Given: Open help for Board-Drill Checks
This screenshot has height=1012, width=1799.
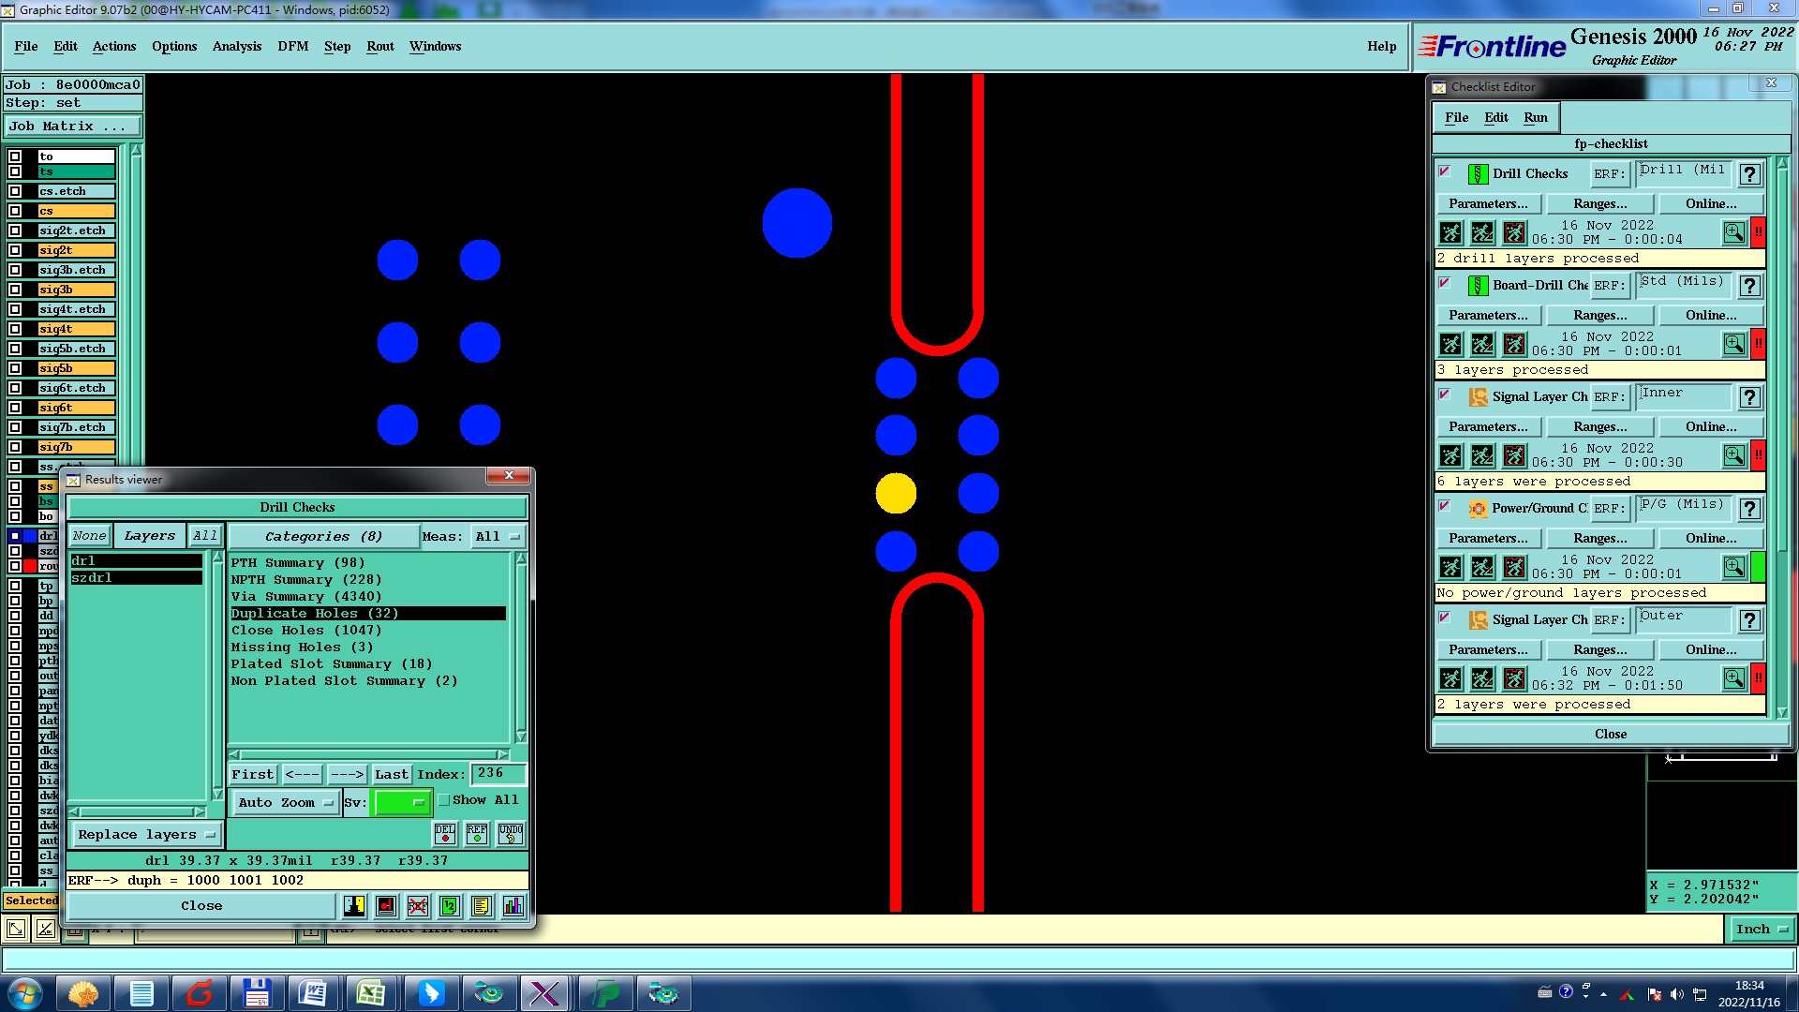Looking at the screenshot, I should (x=1749, y=286).
